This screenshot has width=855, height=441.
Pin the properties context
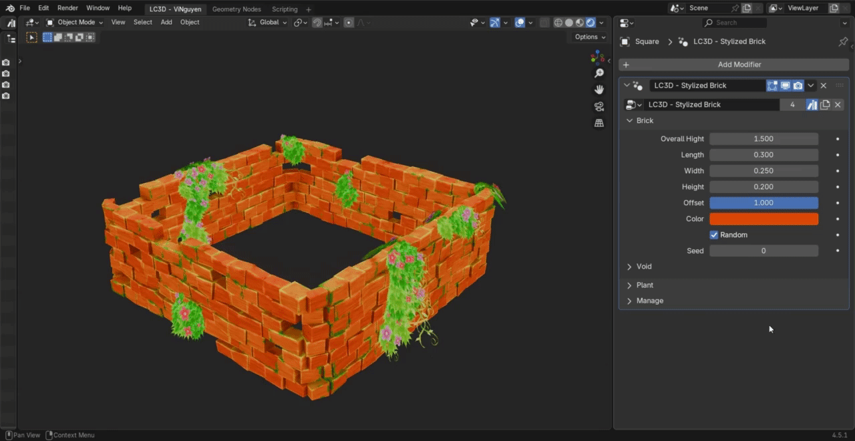(843, 41)
